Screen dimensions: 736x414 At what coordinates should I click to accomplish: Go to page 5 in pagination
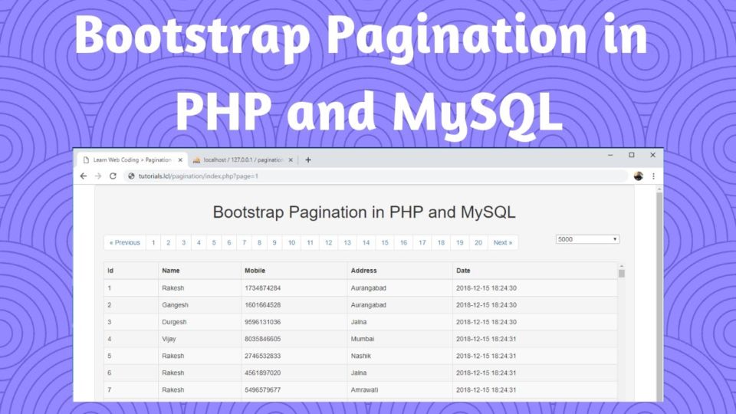(x=214, y=243)
